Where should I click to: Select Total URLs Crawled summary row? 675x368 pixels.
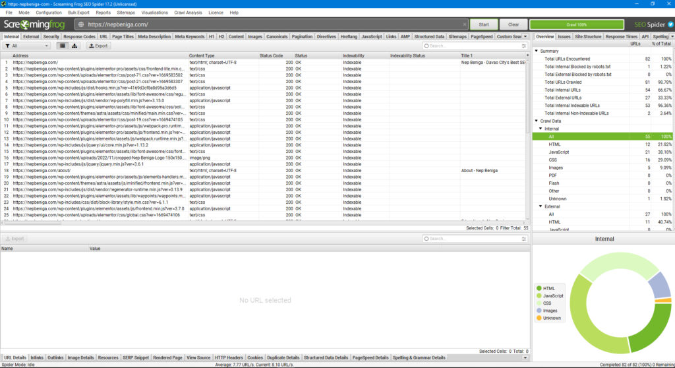click(x=602, y=82)
